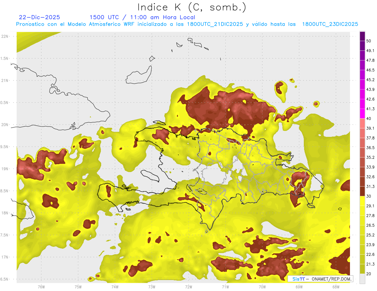Click the colorbar value '23.9'
The image size is (377, 291).
370,245
